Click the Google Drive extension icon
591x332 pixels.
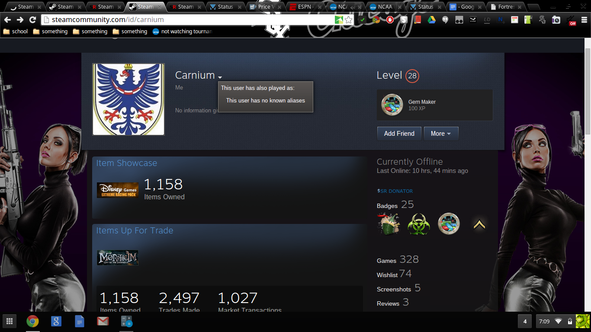tap(431, 20)
